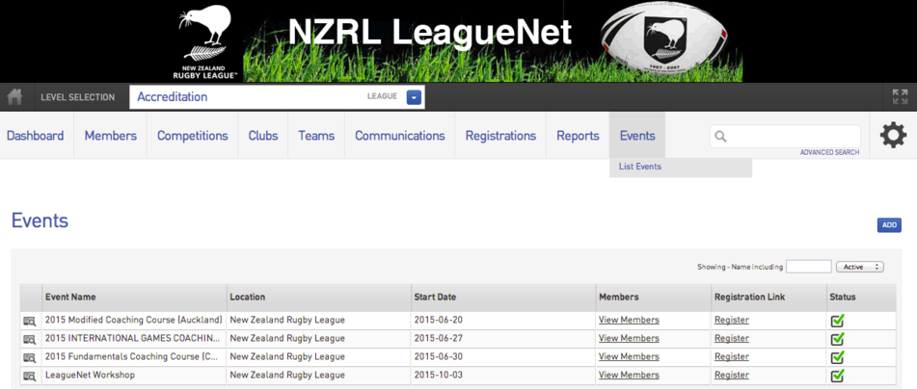Toggle status check for LeagueNet Workshop
Image resolution: width=917 pixels, height=389 pixels.
(x=838, y=375)
